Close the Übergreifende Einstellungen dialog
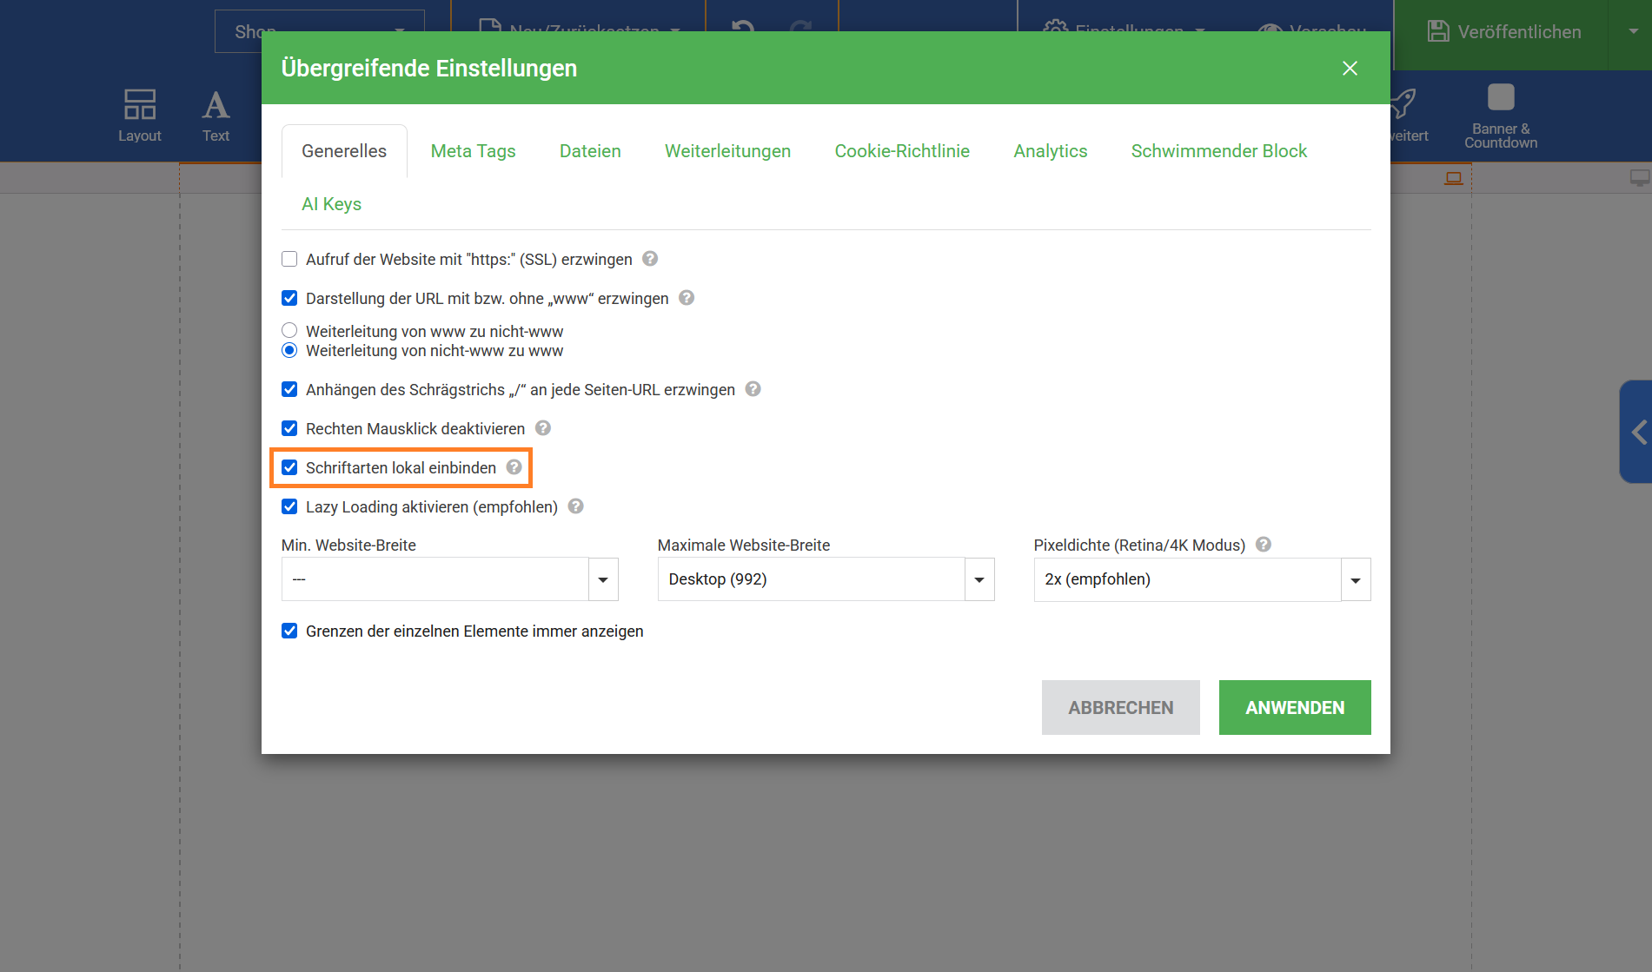The image size is (1652, 972). point(1350,68)
